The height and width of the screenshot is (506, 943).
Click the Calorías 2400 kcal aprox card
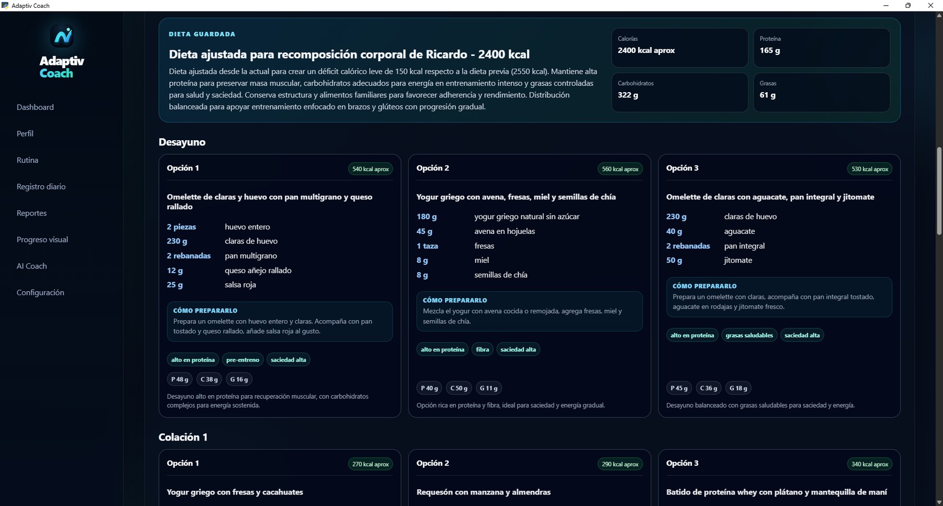click(679, 48)
